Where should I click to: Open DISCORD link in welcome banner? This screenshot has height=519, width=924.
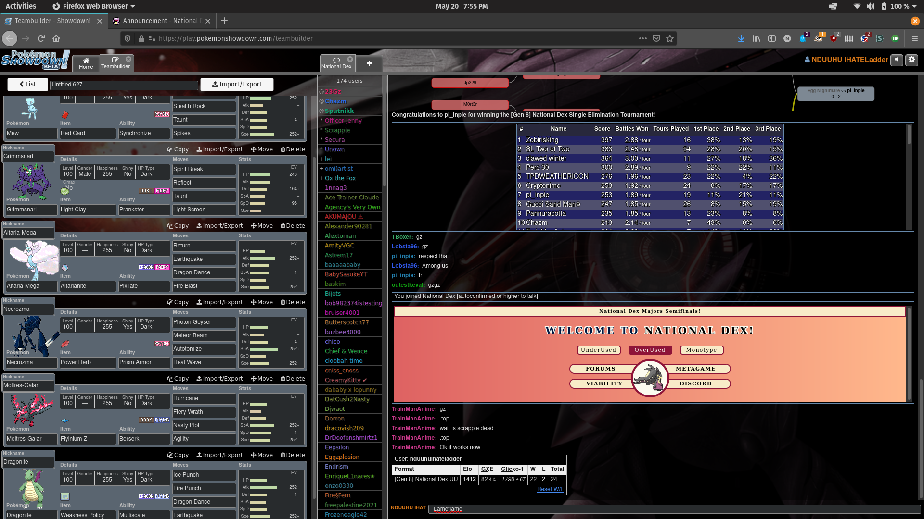(x=695, y=383)
